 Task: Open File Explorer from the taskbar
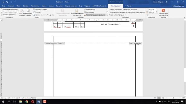pos(21,102)
